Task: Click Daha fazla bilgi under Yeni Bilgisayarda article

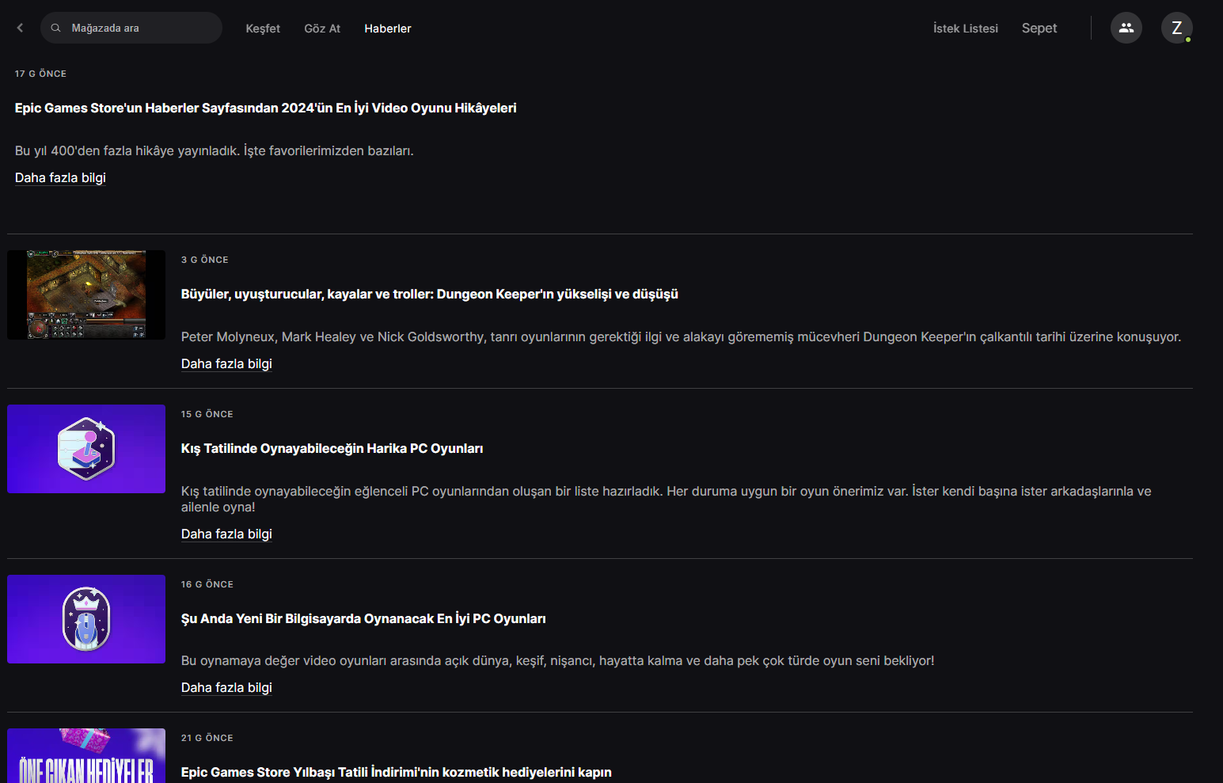Action: 226,687
